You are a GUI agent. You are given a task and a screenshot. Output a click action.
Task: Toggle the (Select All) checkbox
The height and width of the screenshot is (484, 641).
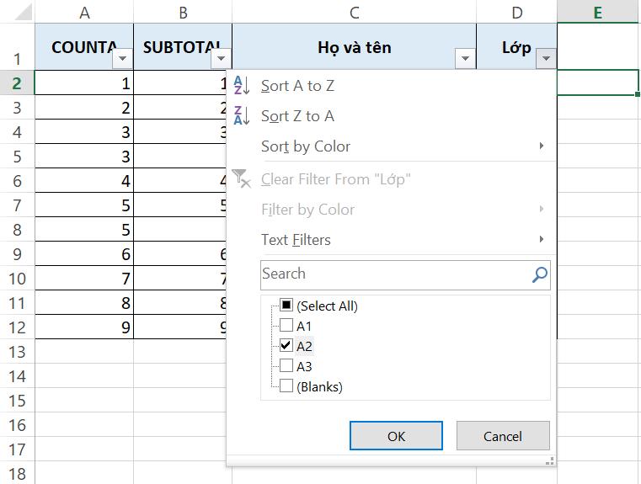coord(286,305)
